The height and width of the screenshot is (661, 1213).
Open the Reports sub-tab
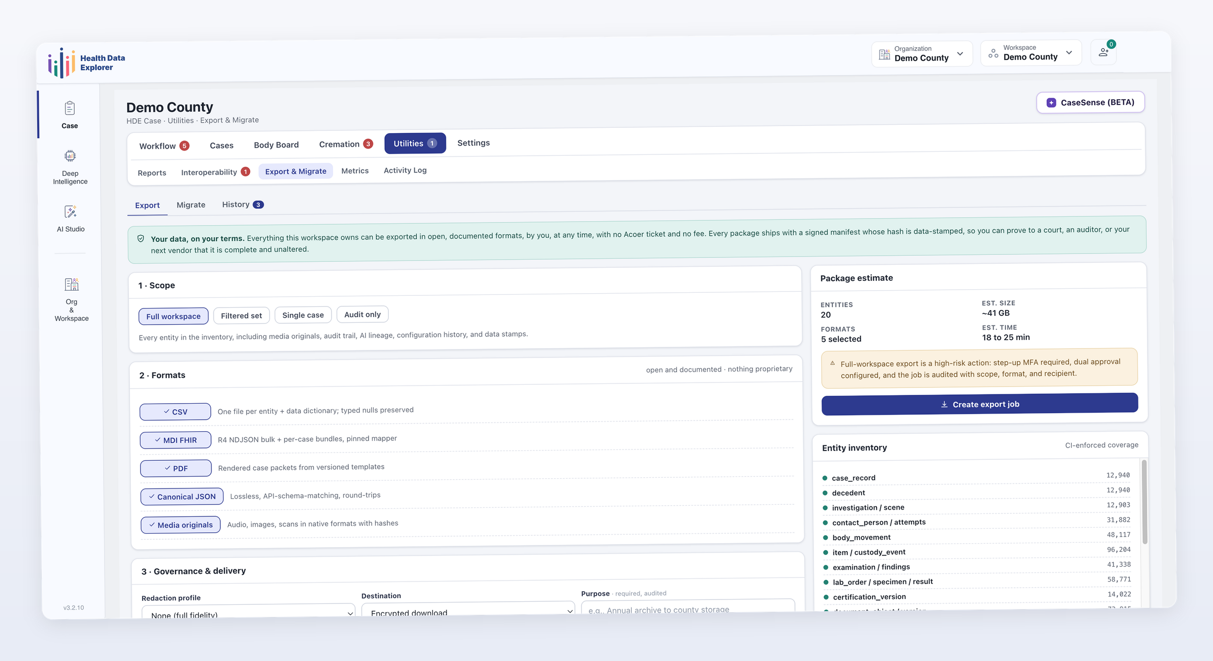point(152,173)
